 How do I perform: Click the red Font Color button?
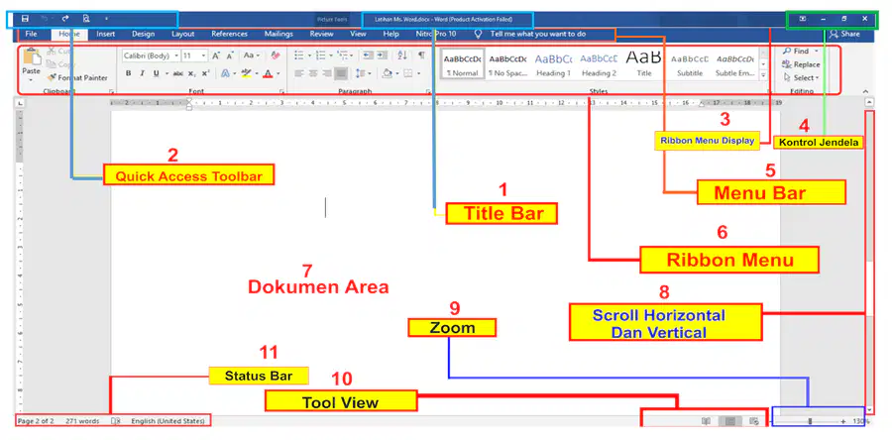click(268, 73)
